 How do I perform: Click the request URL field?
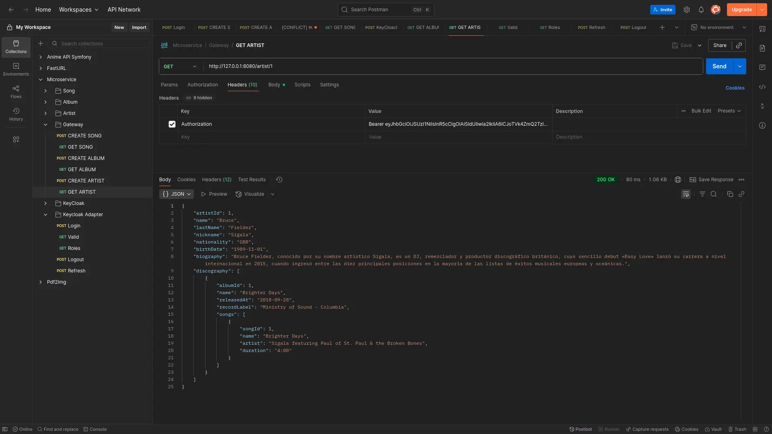pos(453,66)
